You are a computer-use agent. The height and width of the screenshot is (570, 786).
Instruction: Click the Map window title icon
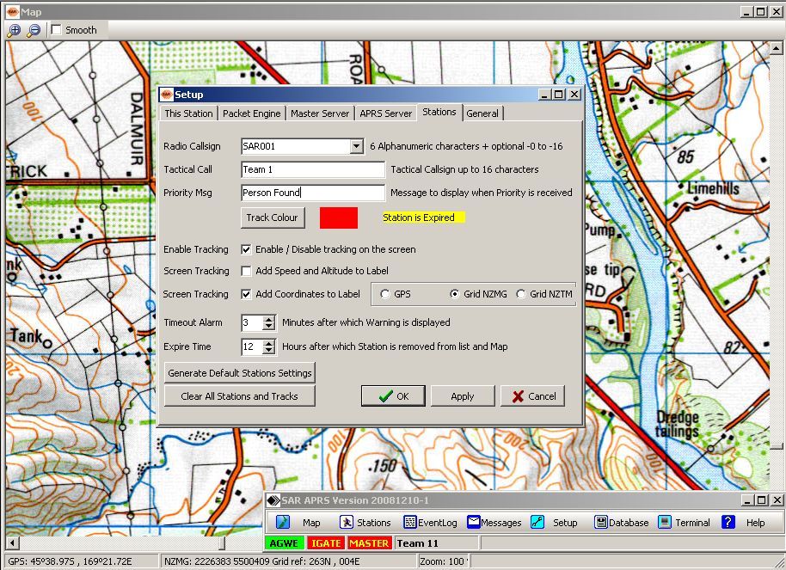[13, 11]
